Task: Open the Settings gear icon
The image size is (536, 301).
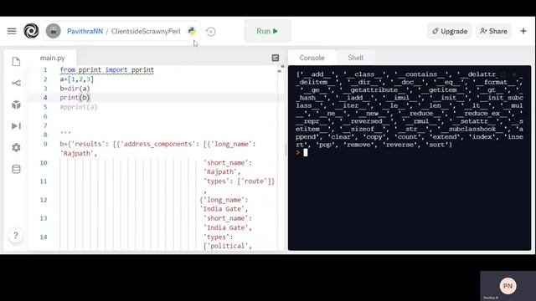Action: tap(16, 147)
